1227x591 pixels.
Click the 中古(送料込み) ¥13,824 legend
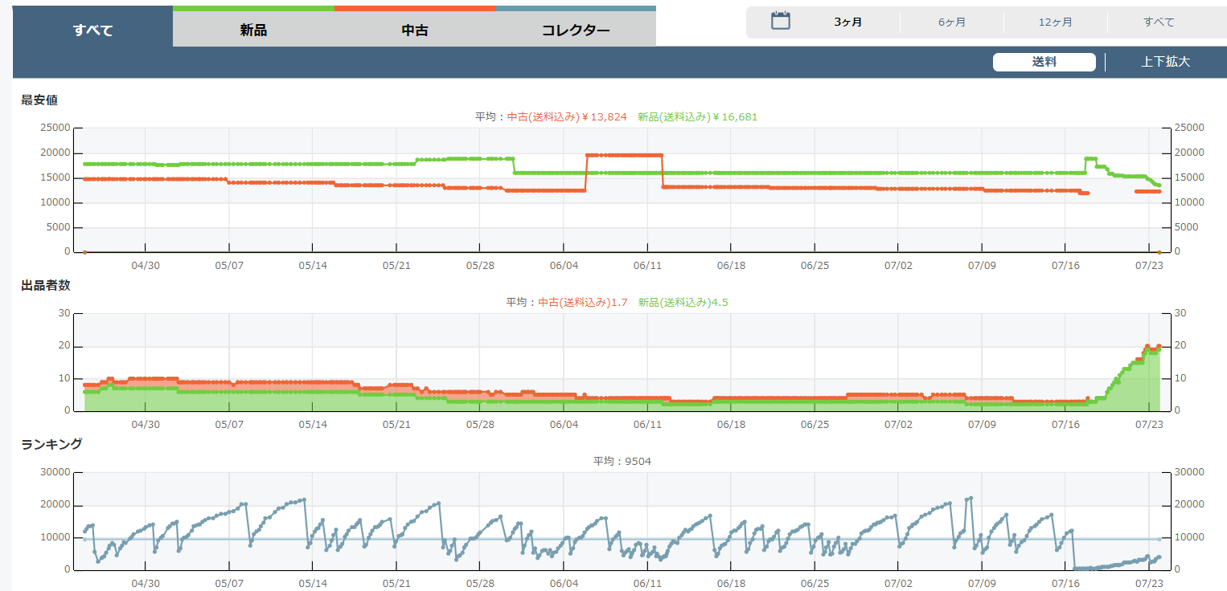(567, 117)
